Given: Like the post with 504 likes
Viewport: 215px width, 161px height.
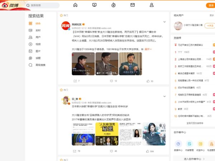Looking at the screenshot, I should click(150, 151).
